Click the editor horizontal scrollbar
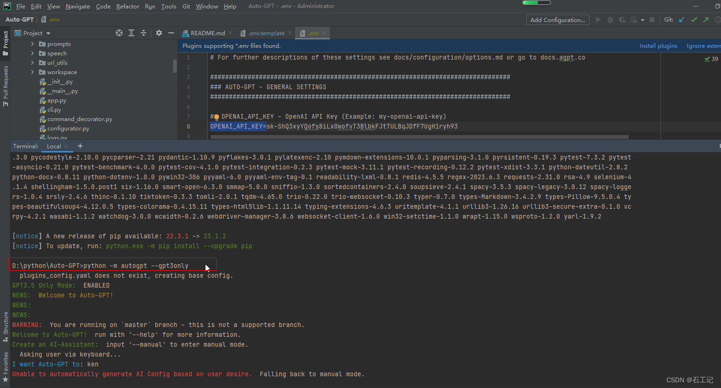The height and width of the screenshot is (388, 721). tap(419, 137)
